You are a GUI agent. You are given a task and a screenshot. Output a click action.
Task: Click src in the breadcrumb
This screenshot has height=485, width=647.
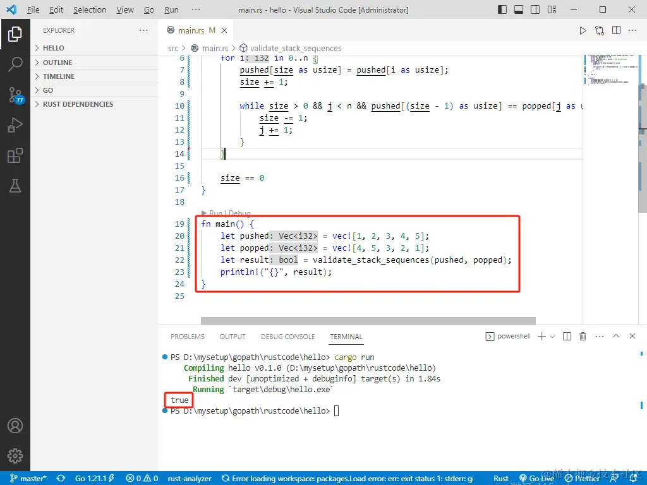click(x=173, y=48)
